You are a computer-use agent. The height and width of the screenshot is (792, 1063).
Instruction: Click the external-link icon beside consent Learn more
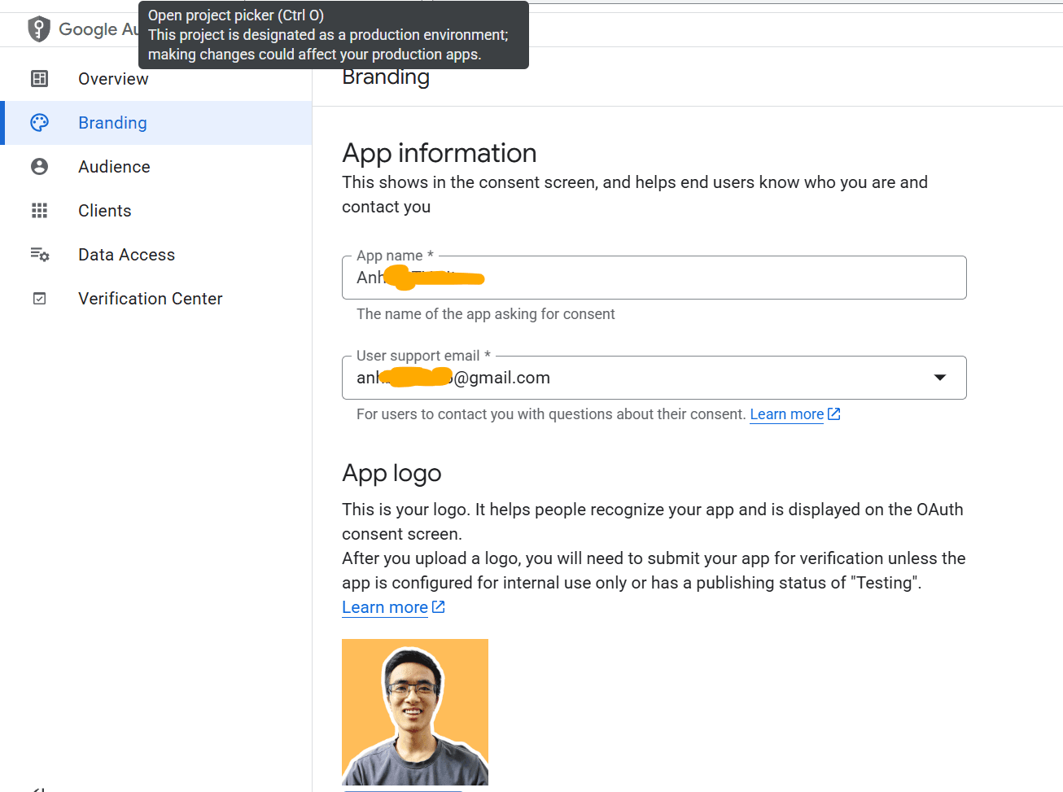[x=833, y=414]
